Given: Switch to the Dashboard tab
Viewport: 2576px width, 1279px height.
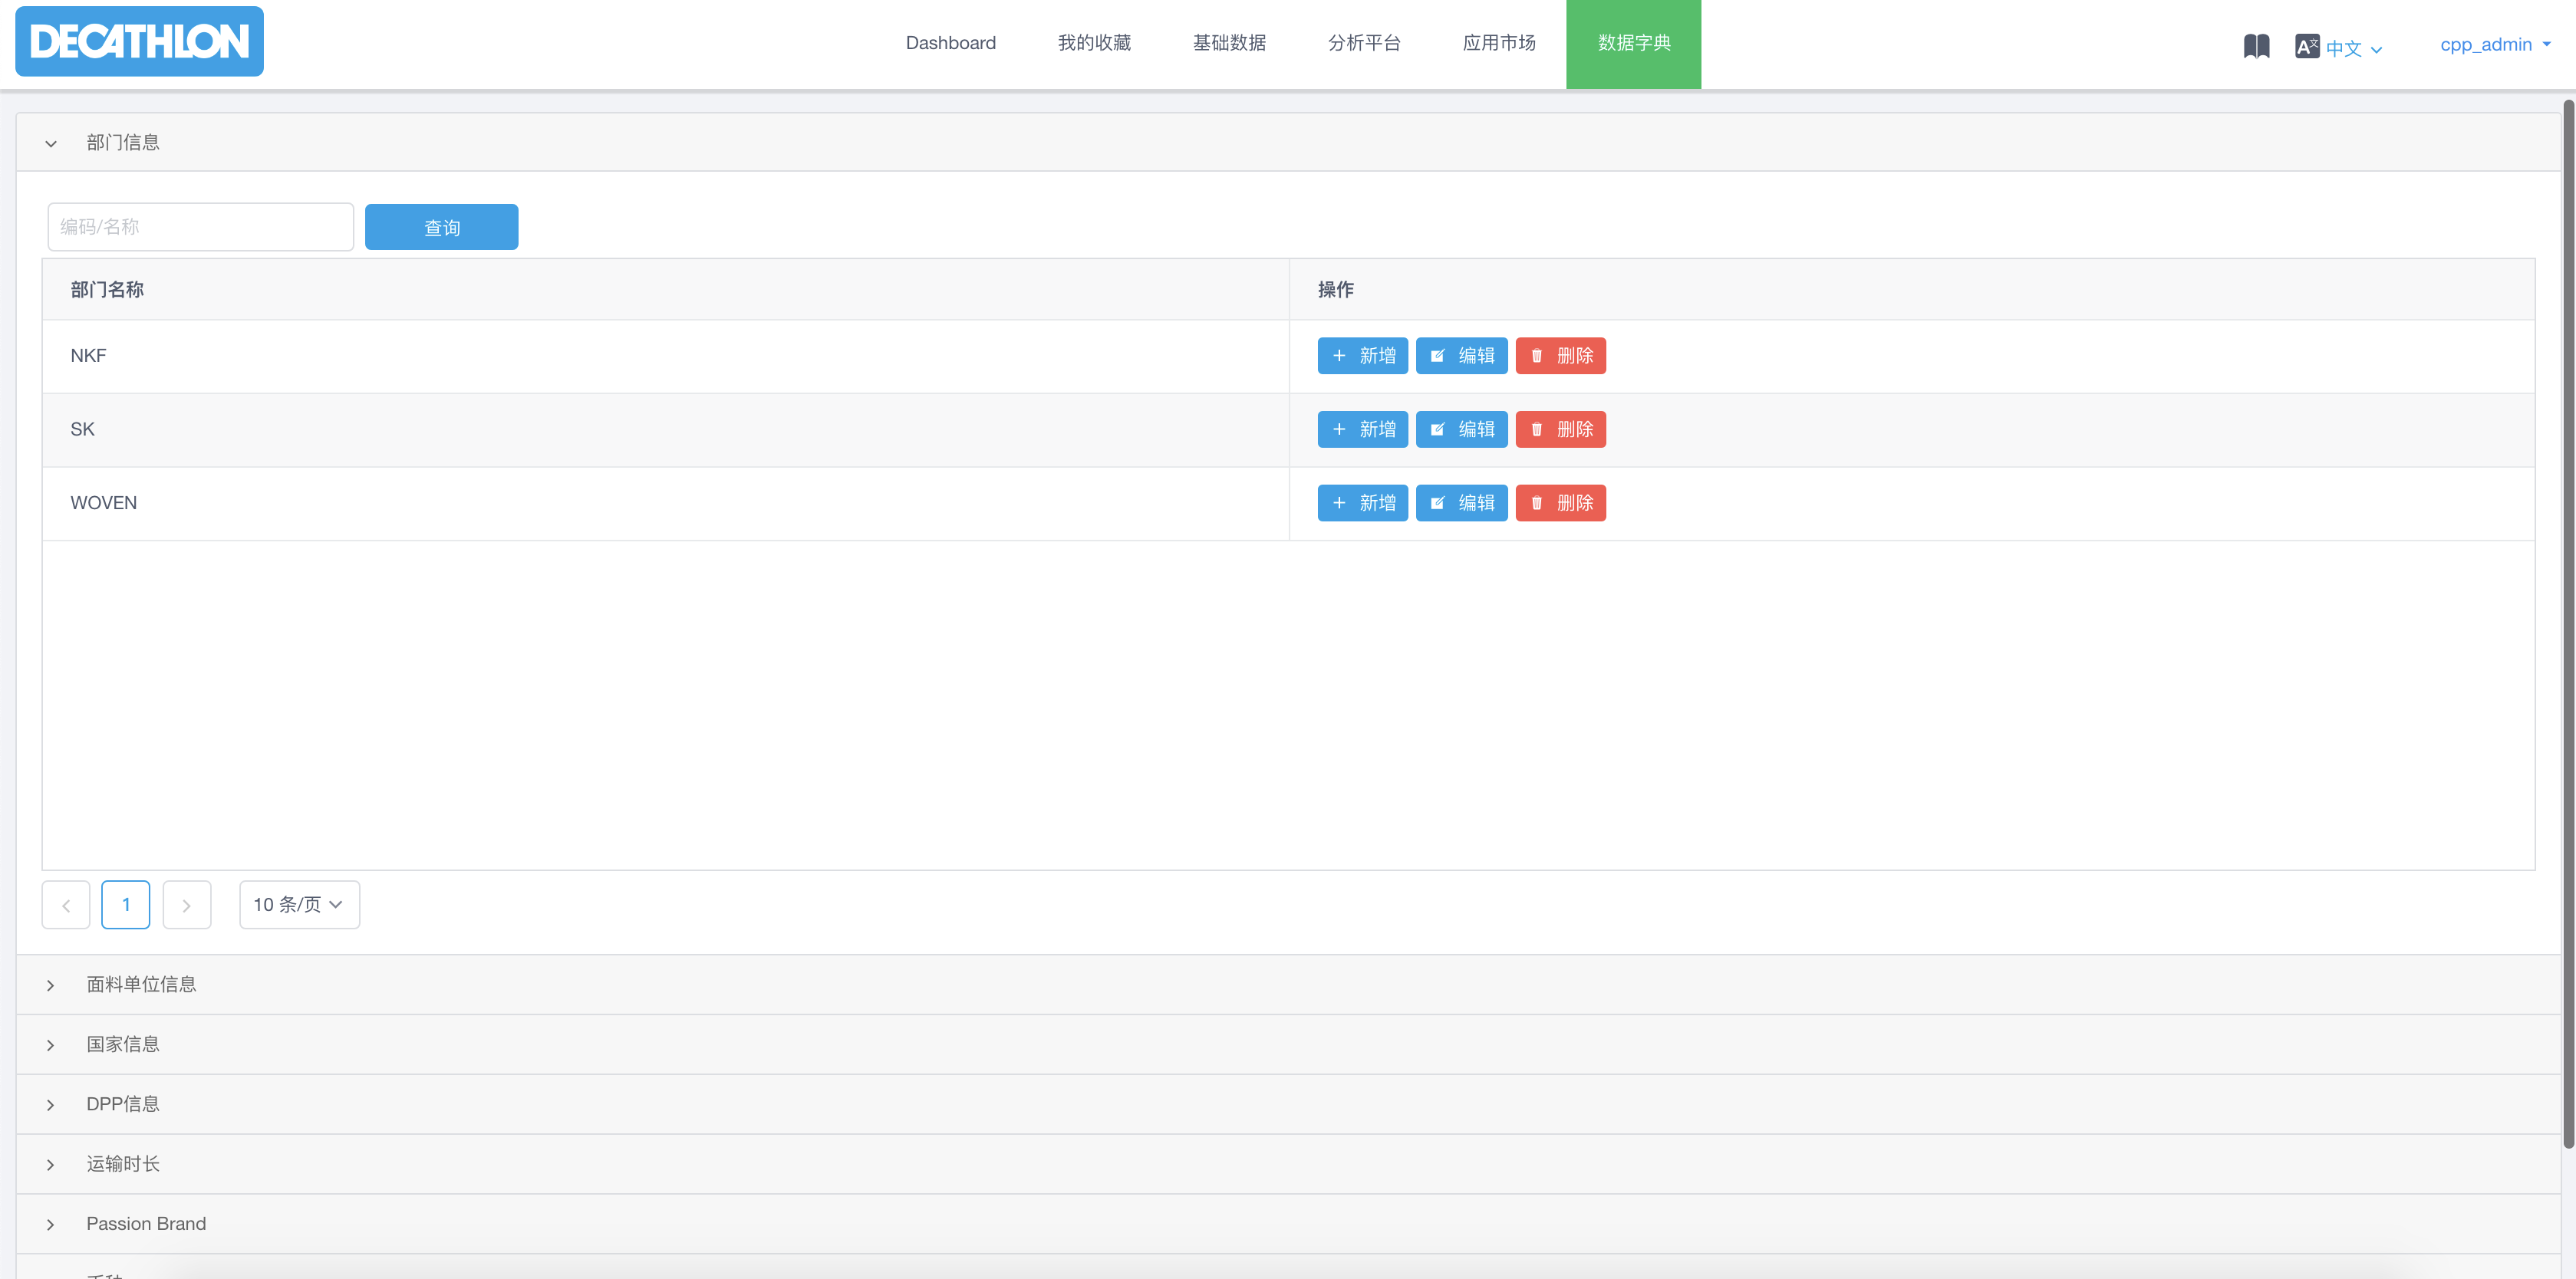Looking at the screenshot, I should [950, 43].
